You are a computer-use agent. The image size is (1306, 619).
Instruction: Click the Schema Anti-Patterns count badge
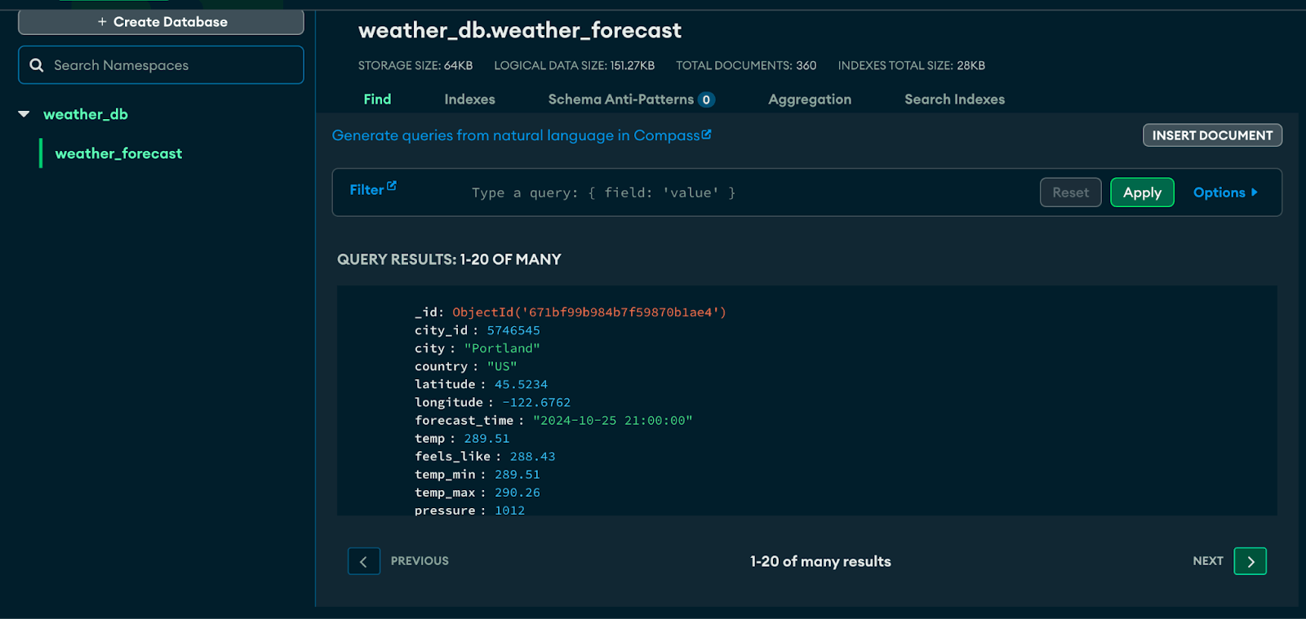(706, 99)
